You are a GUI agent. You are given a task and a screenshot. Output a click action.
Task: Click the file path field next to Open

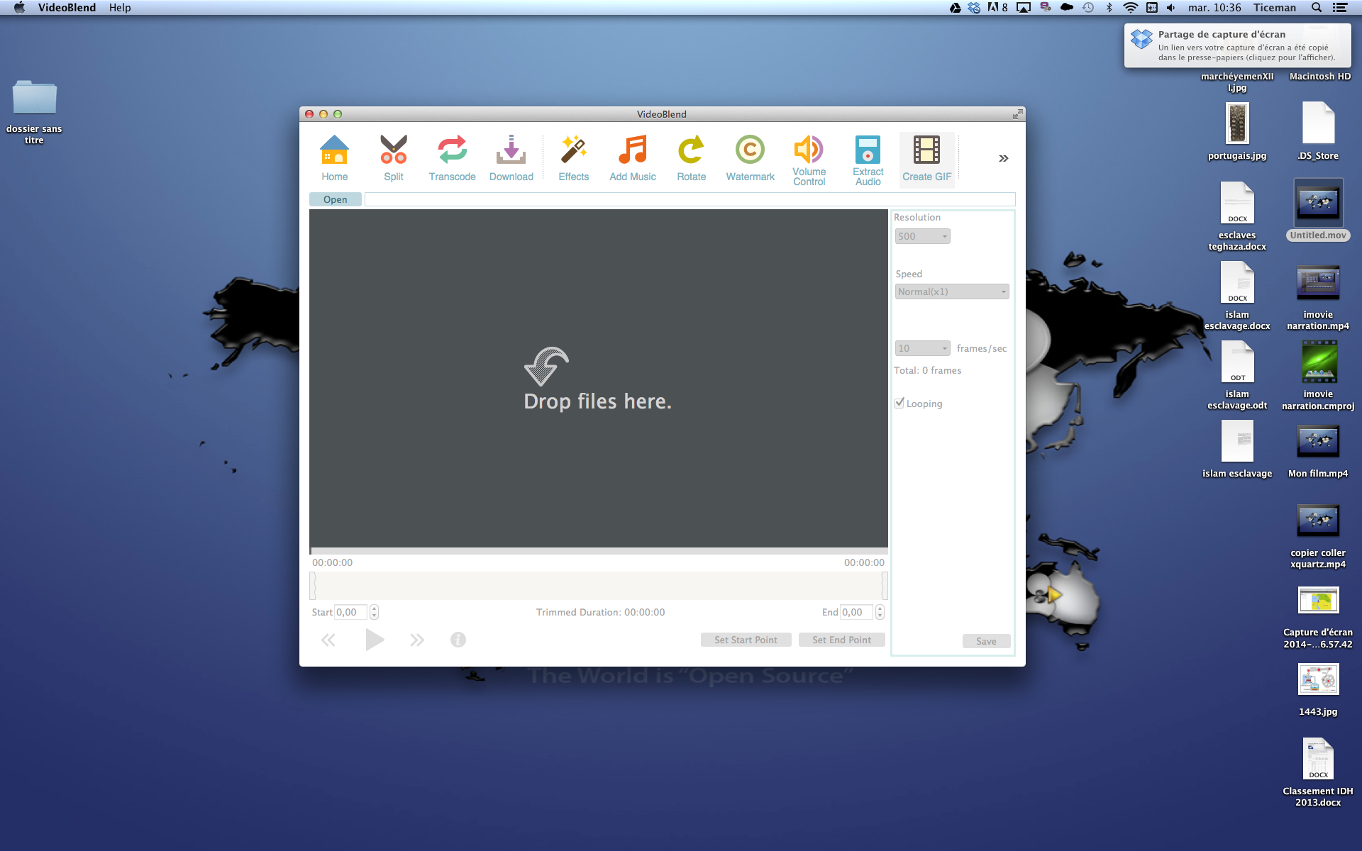tap(690, 199)
